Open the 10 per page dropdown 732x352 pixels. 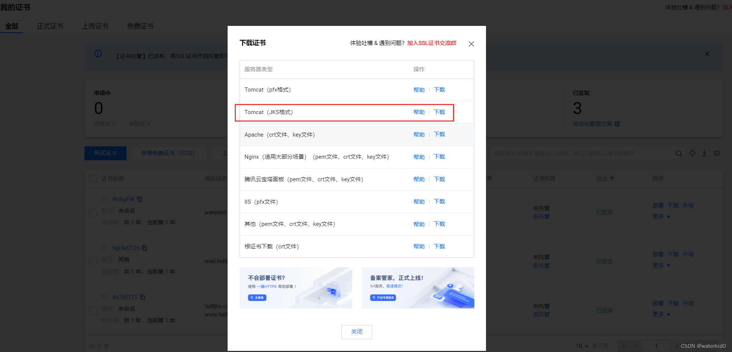(x=582, y=346)
